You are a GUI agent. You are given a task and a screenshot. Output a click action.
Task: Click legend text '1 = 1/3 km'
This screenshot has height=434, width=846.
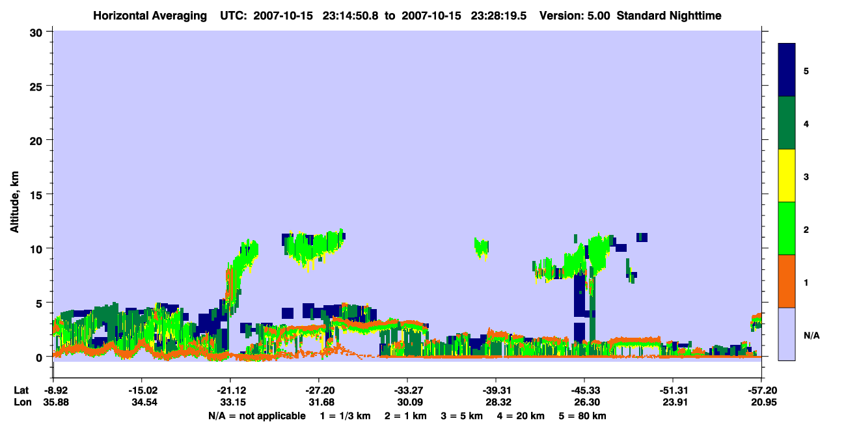[346, 416]
